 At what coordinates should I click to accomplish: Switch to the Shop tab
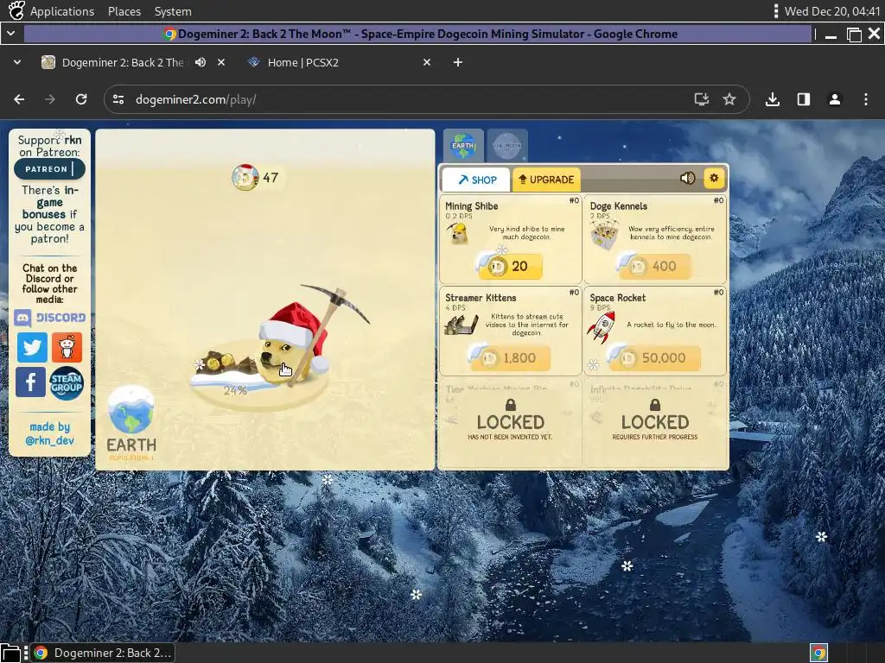pos(477,180)
